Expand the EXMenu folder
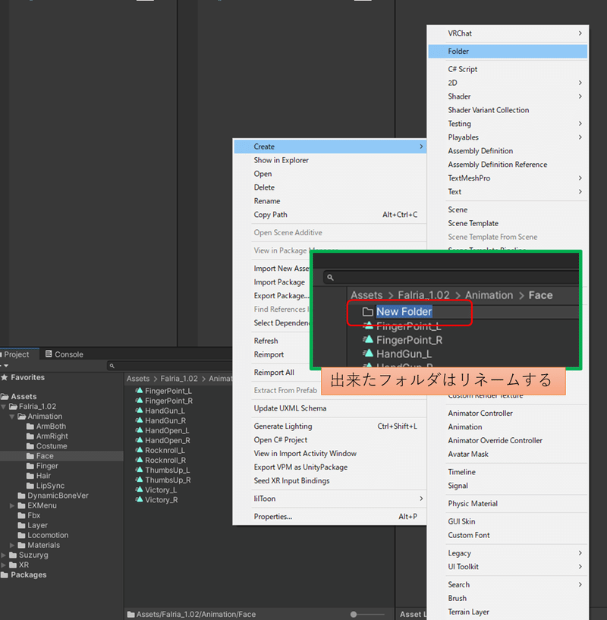This screenshot has width=607, height=620. tap(12, 505)
